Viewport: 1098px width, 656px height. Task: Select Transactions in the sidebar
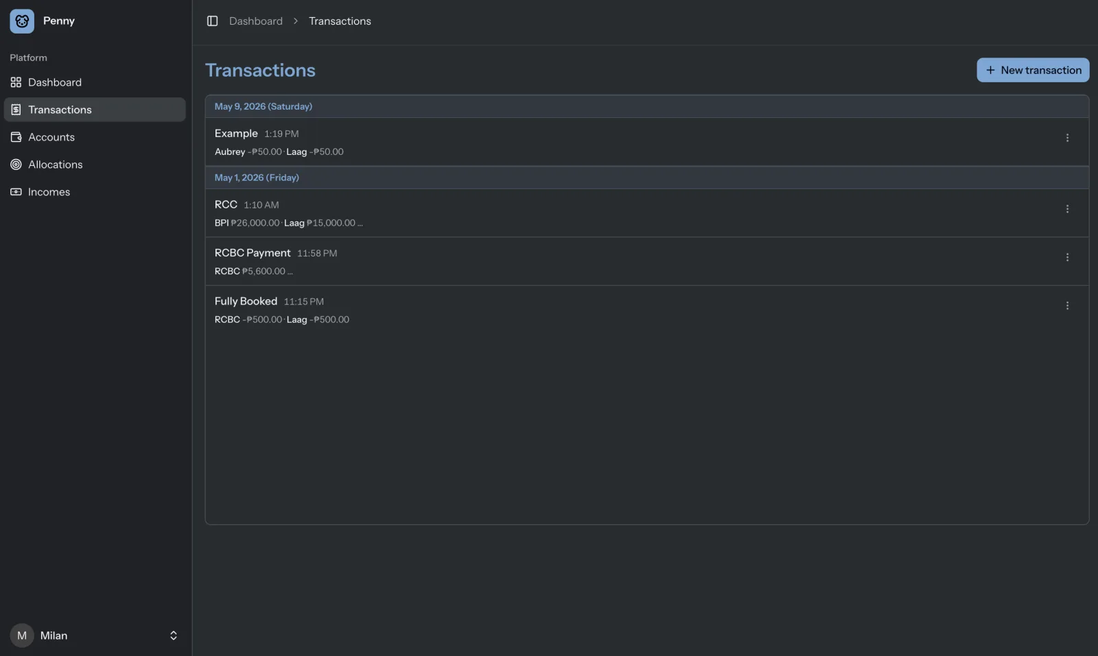coord(95,110)
